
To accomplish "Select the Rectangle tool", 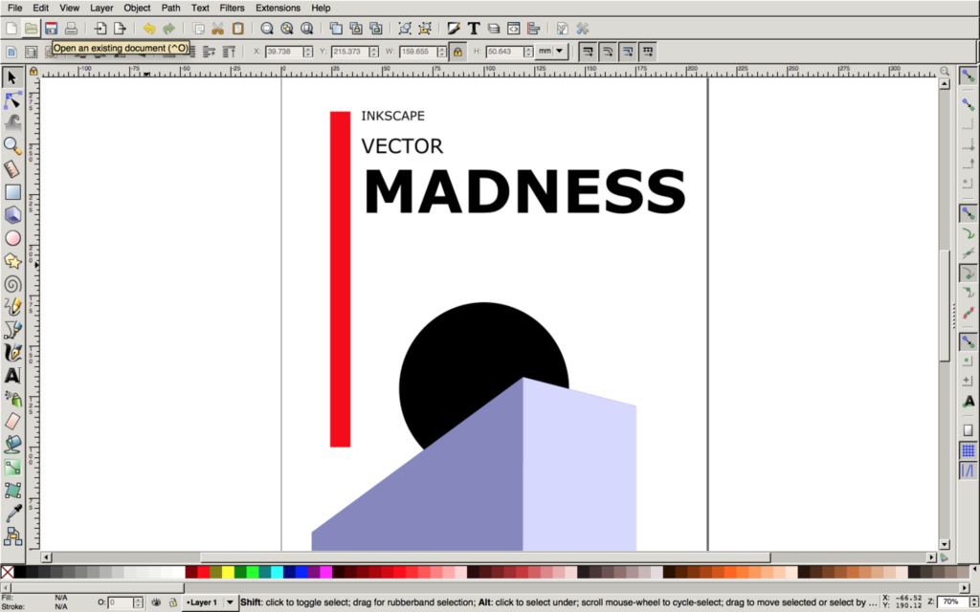I will point(12,192).
